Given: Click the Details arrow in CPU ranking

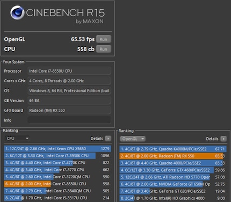Looking at the screenshot, I should [x=108, y=138].
